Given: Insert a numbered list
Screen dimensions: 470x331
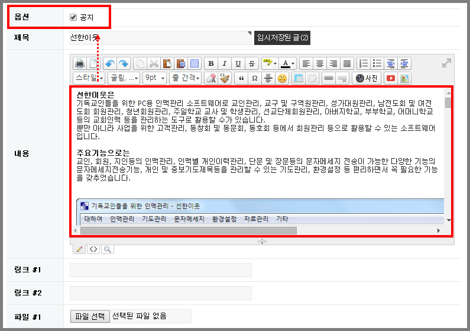Looking at the screenshot, I should 364,64.
